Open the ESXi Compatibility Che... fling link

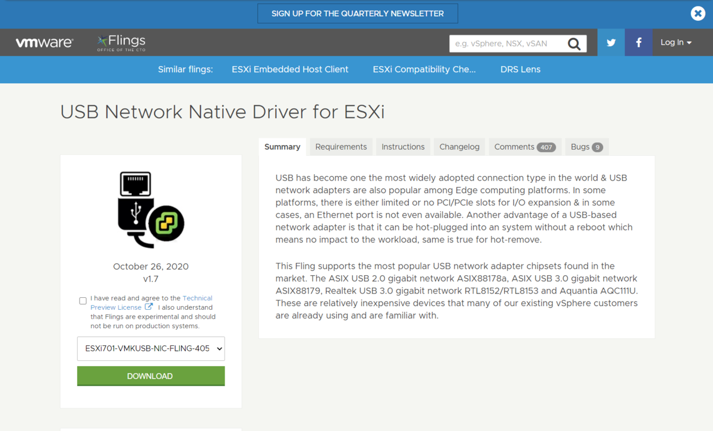(x=424, y=70)
